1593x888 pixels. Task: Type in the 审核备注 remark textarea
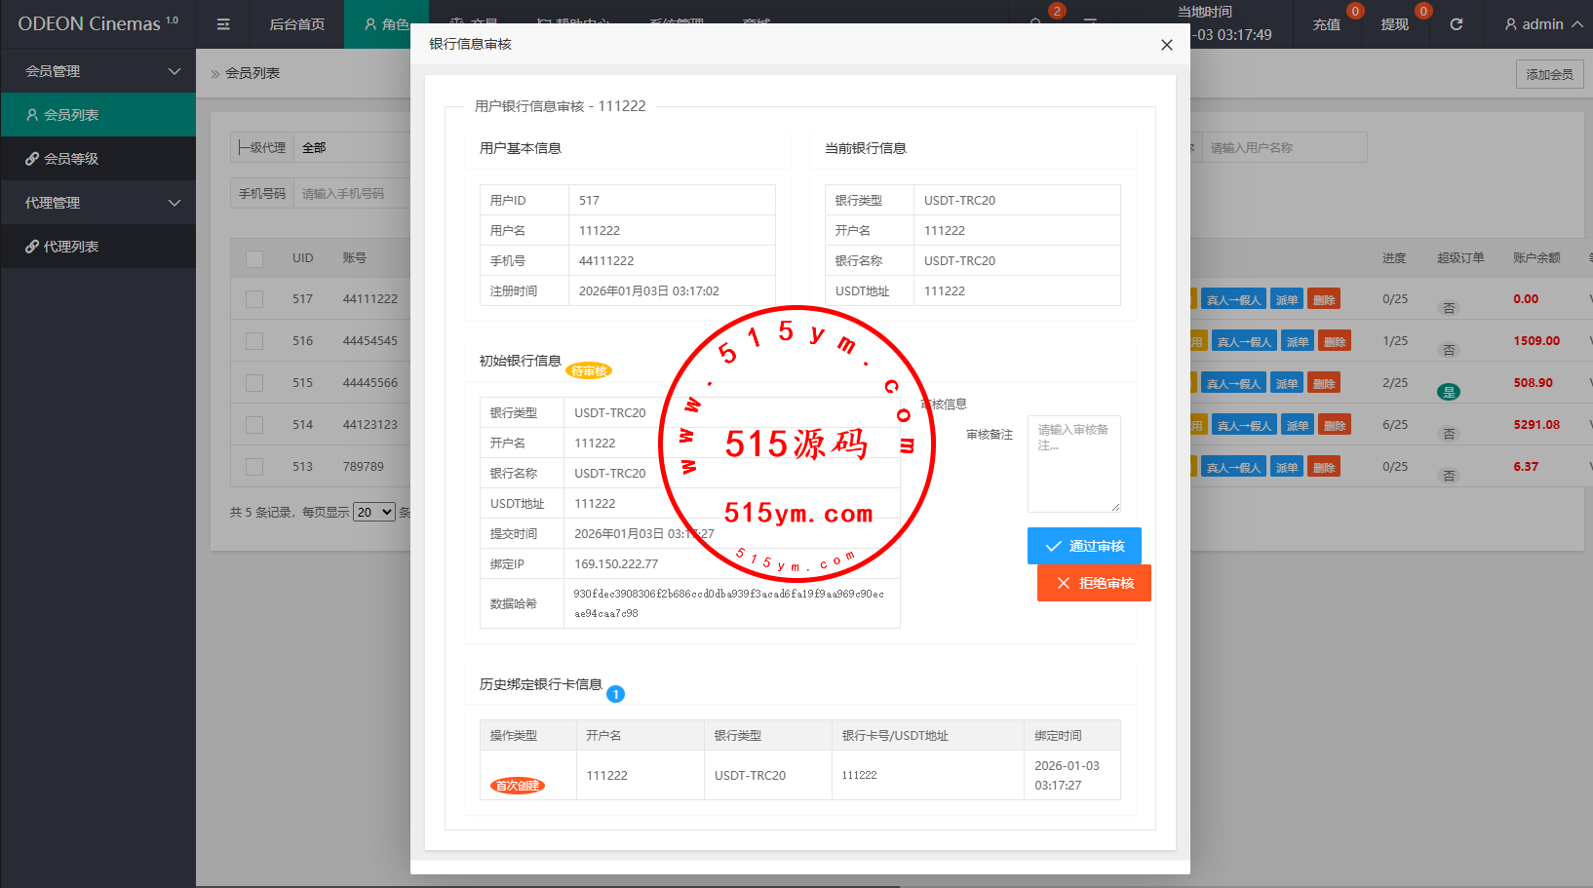[1073, 464]
